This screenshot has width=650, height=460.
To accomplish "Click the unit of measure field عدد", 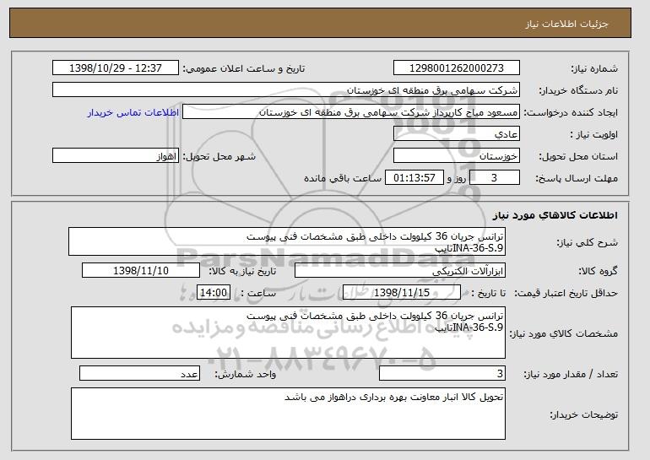I will click(x=139, y=373).
